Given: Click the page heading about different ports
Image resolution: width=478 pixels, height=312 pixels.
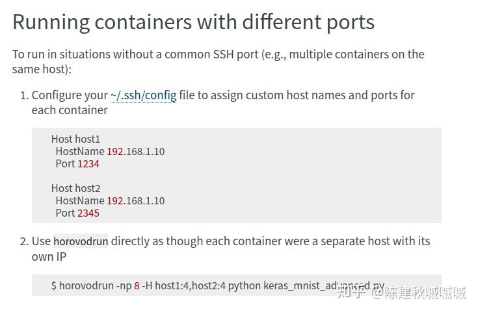Looking at the screenshot, I should coord(193,22).
